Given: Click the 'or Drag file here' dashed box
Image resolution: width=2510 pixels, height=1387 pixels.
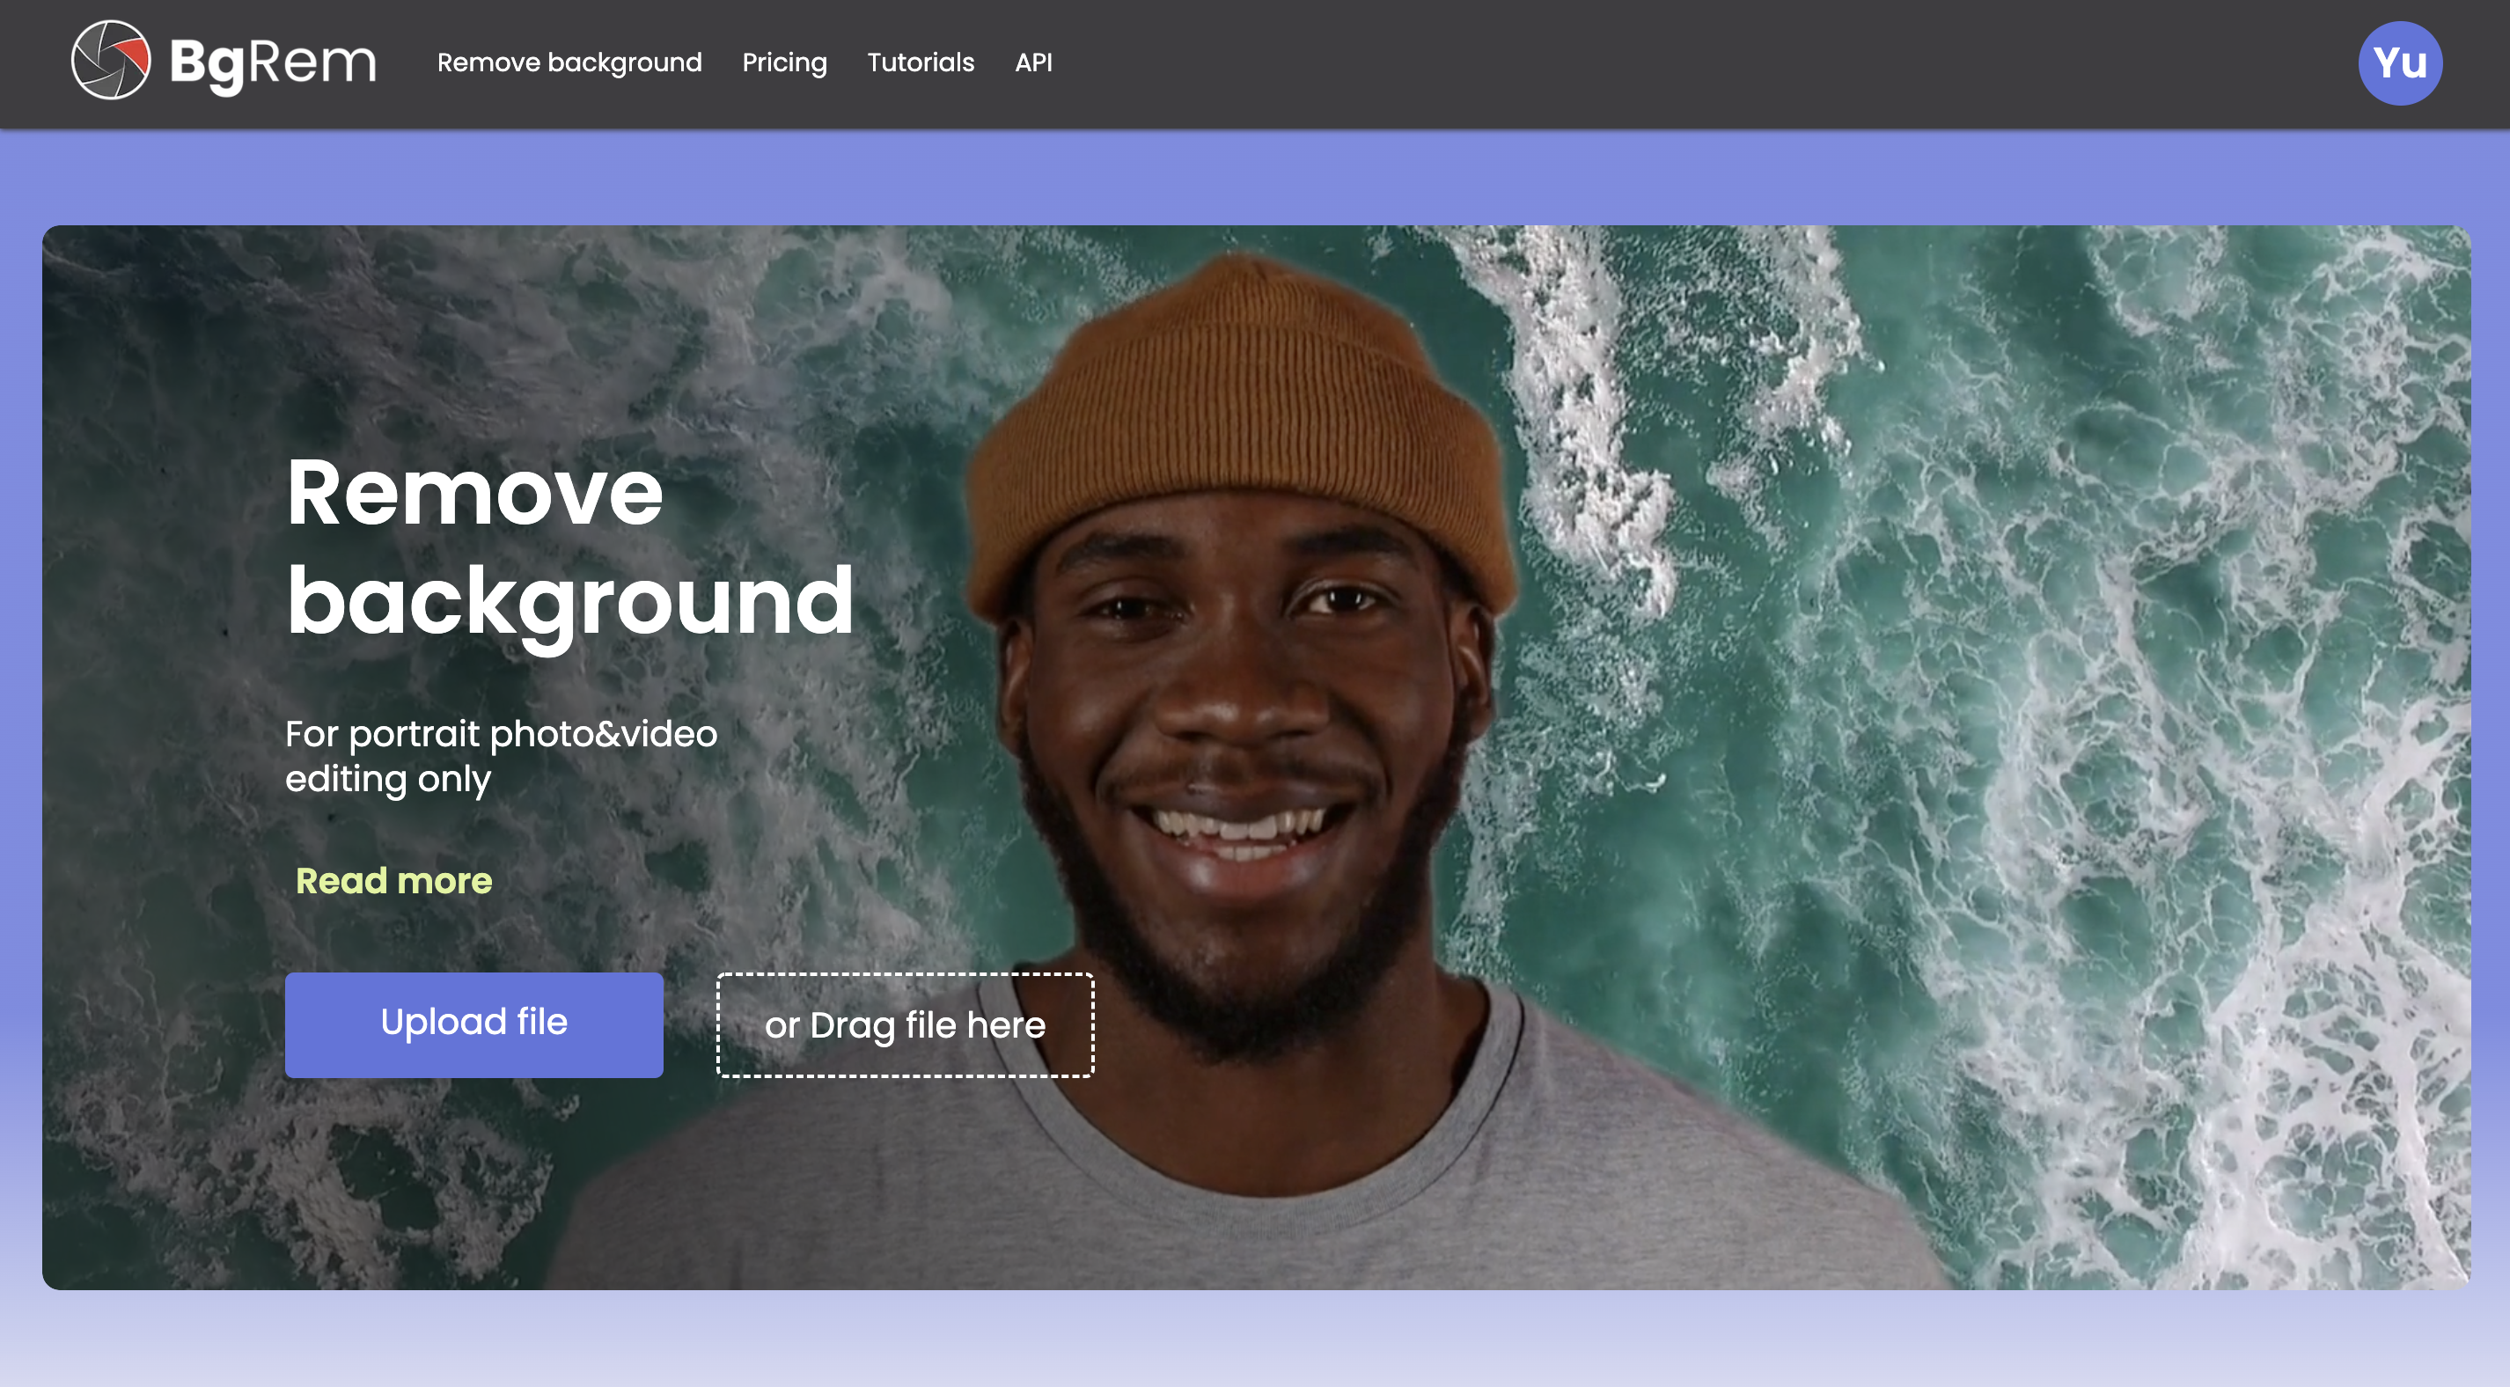Looking at the screenshot, I should pyautogui.click(x=906, y=1024).
